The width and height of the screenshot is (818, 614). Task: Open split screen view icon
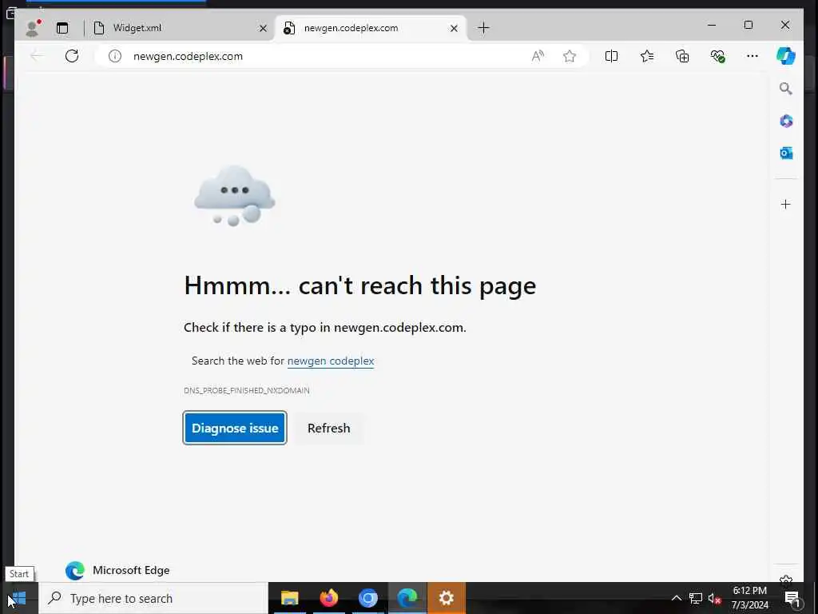point(611,56)
